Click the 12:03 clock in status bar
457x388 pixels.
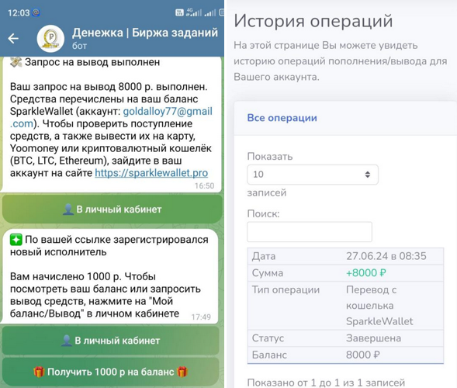pyautogui.click(x=19, y=13)
